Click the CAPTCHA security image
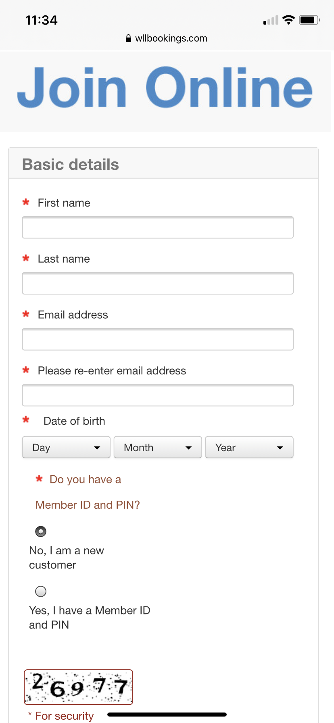Viewport: 334px width, 723px height. 78,687
